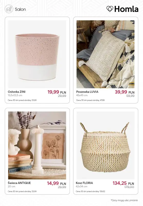Select the Osłonka ZINI product title

point(17,92)
